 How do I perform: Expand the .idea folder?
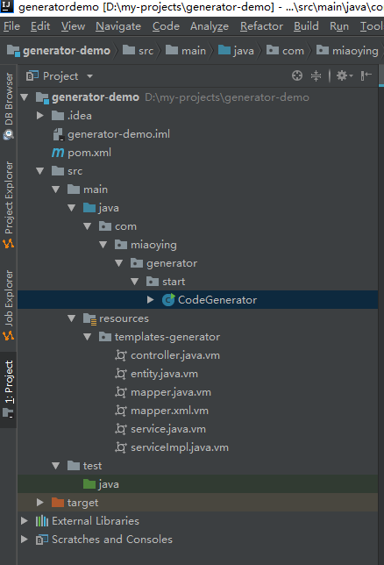tap(40, 116)
